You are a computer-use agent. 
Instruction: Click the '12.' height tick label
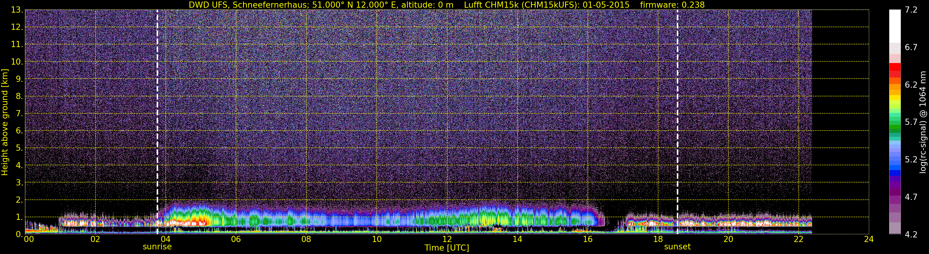point(17,27)
